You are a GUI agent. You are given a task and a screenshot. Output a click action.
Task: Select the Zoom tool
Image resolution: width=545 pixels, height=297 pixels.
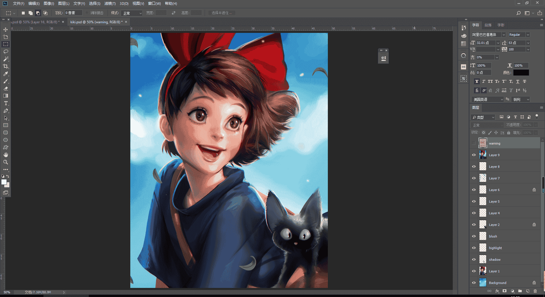click(5, 162)
